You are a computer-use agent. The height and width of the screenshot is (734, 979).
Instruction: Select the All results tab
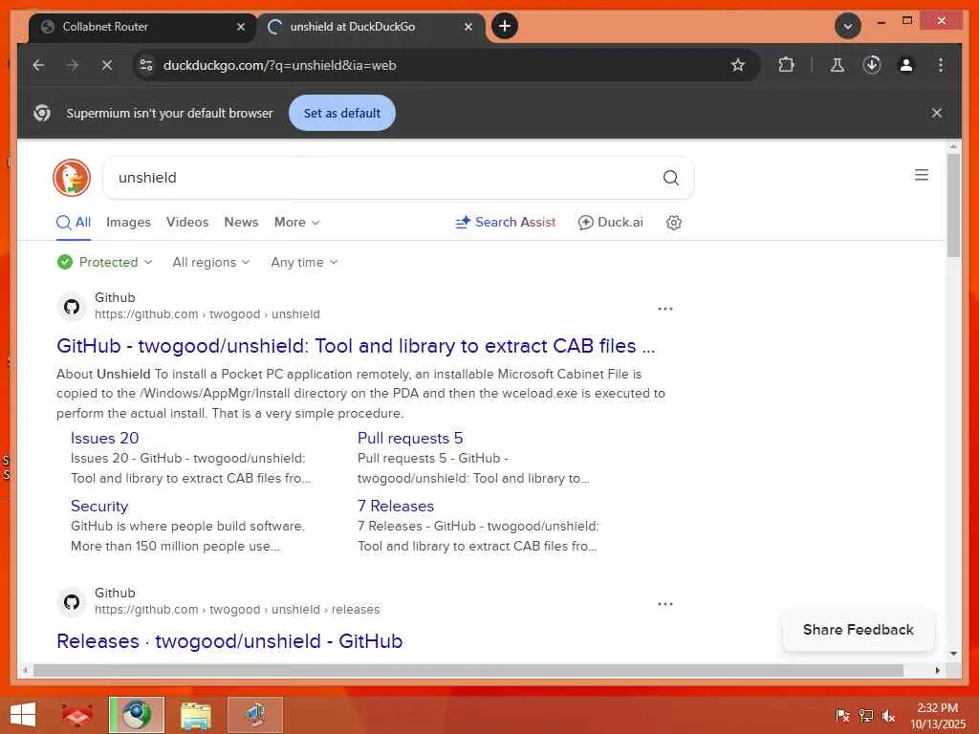pyautogui.click(x=74, y=222)
